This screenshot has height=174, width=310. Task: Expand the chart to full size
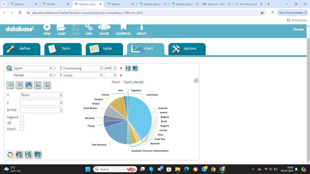(x=196, y=81)
